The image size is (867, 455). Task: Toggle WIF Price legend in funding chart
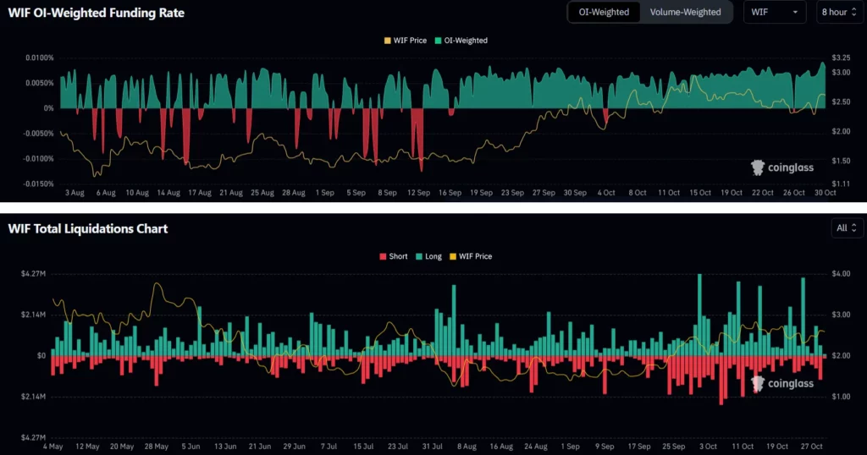pos(406,41)
